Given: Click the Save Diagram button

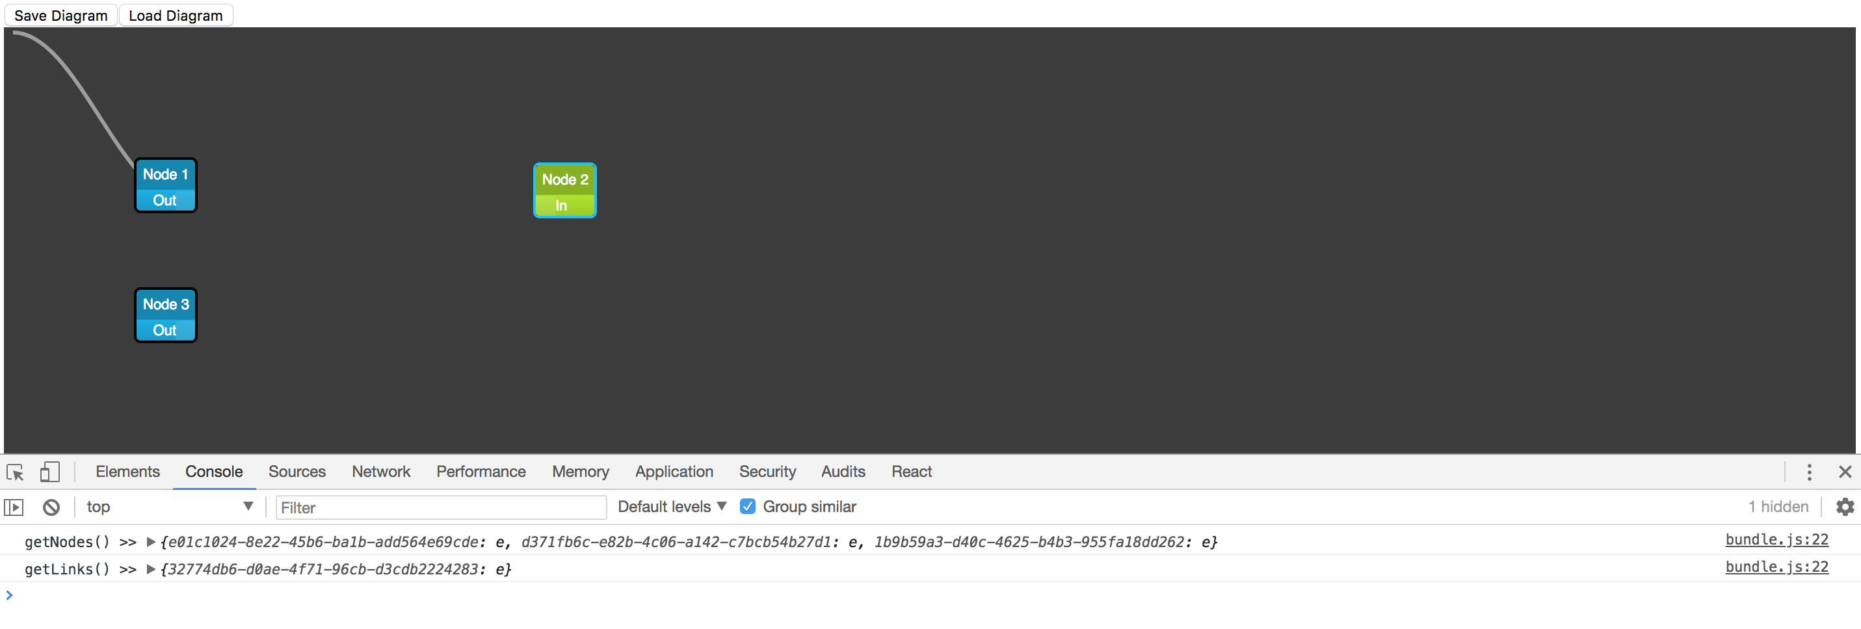Looking at the screenshot, I should [x=60, y=15].
